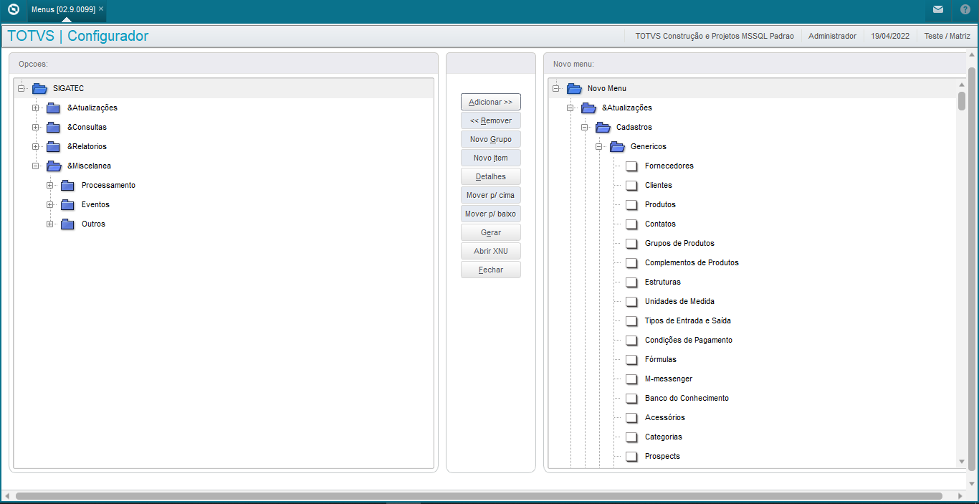Screen dimensions: 979x504
Task: Click the Abrir XNU button
Action: 491,251
